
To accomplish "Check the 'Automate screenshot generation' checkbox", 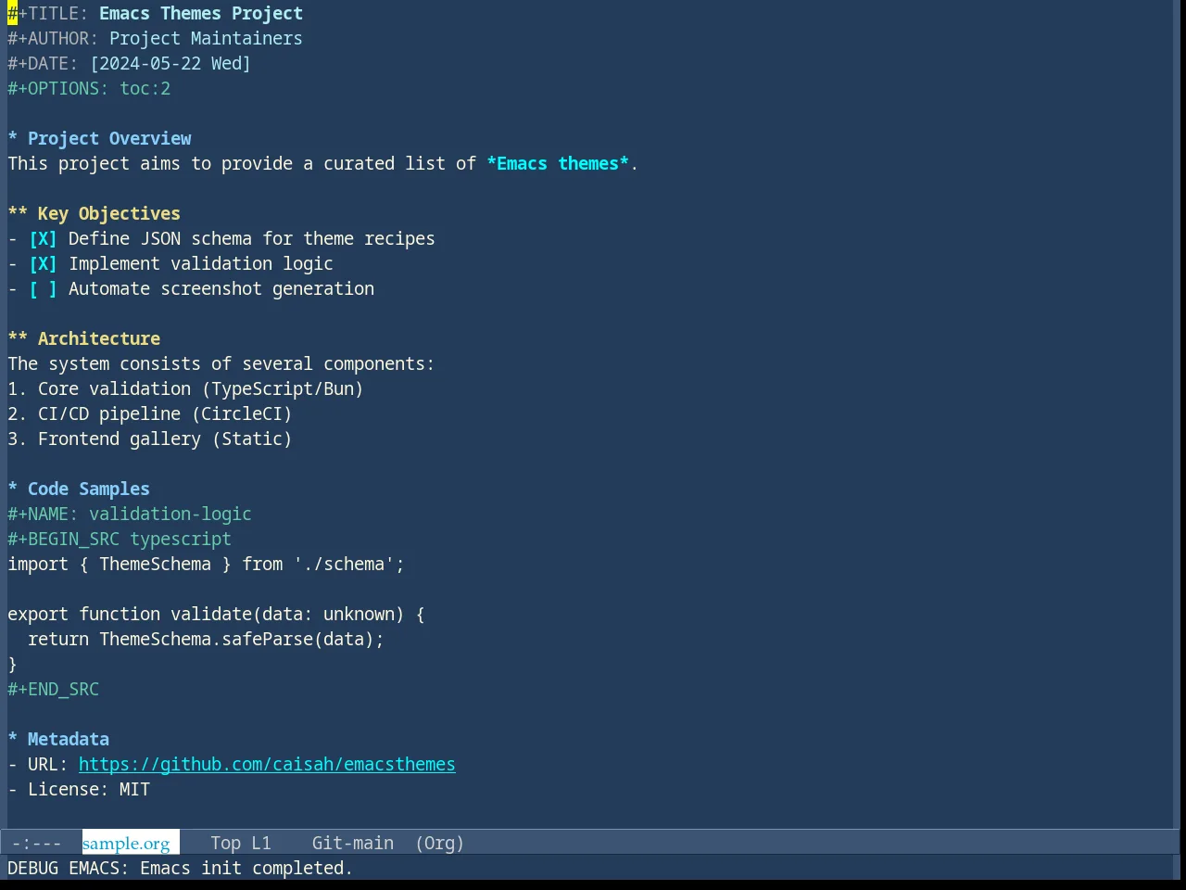I will coord(43,289).
